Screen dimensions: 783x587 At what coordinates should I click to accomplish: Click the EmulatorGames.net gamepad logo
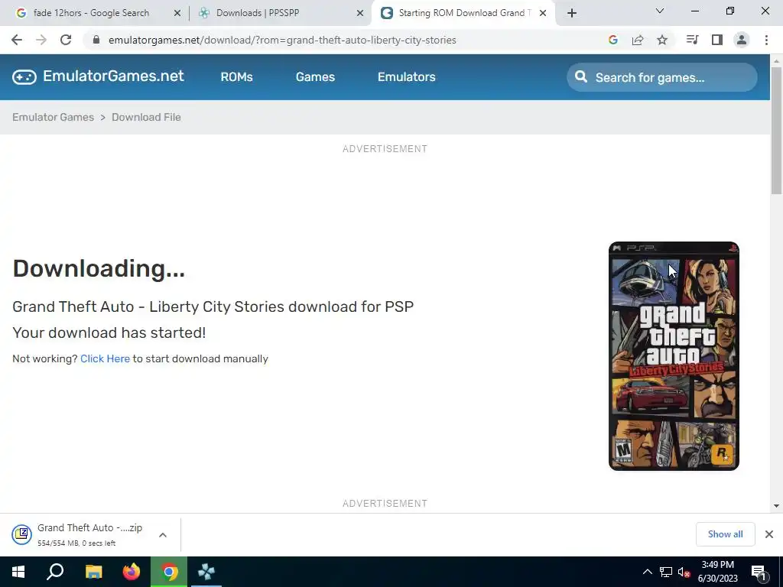tap(24, 77)
